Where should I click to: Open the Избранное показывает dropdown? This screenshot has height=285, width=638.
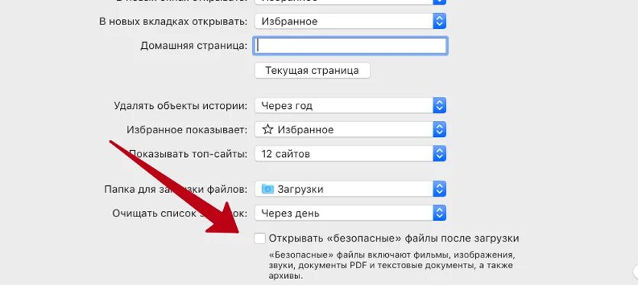coord(351,130)
